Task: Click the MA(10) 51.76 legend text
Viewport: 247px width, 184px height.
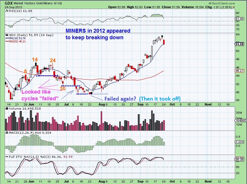Action: [17, 38]
